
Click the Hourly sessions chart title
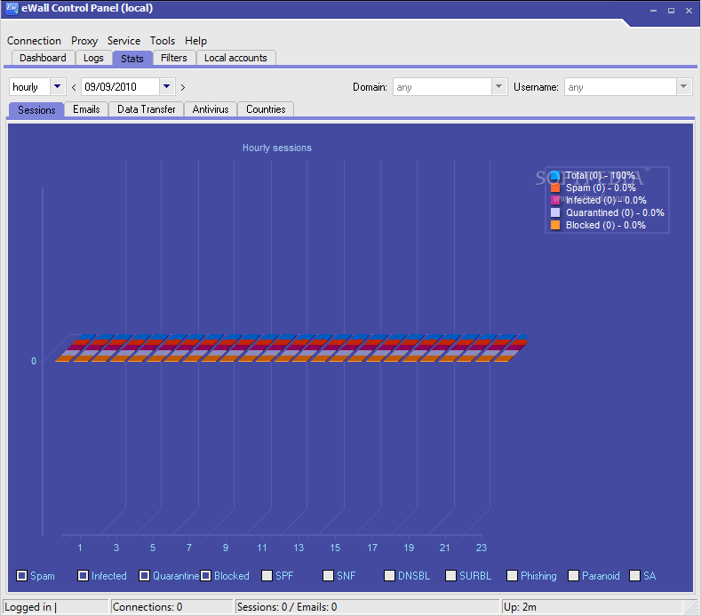pos(276,148)
